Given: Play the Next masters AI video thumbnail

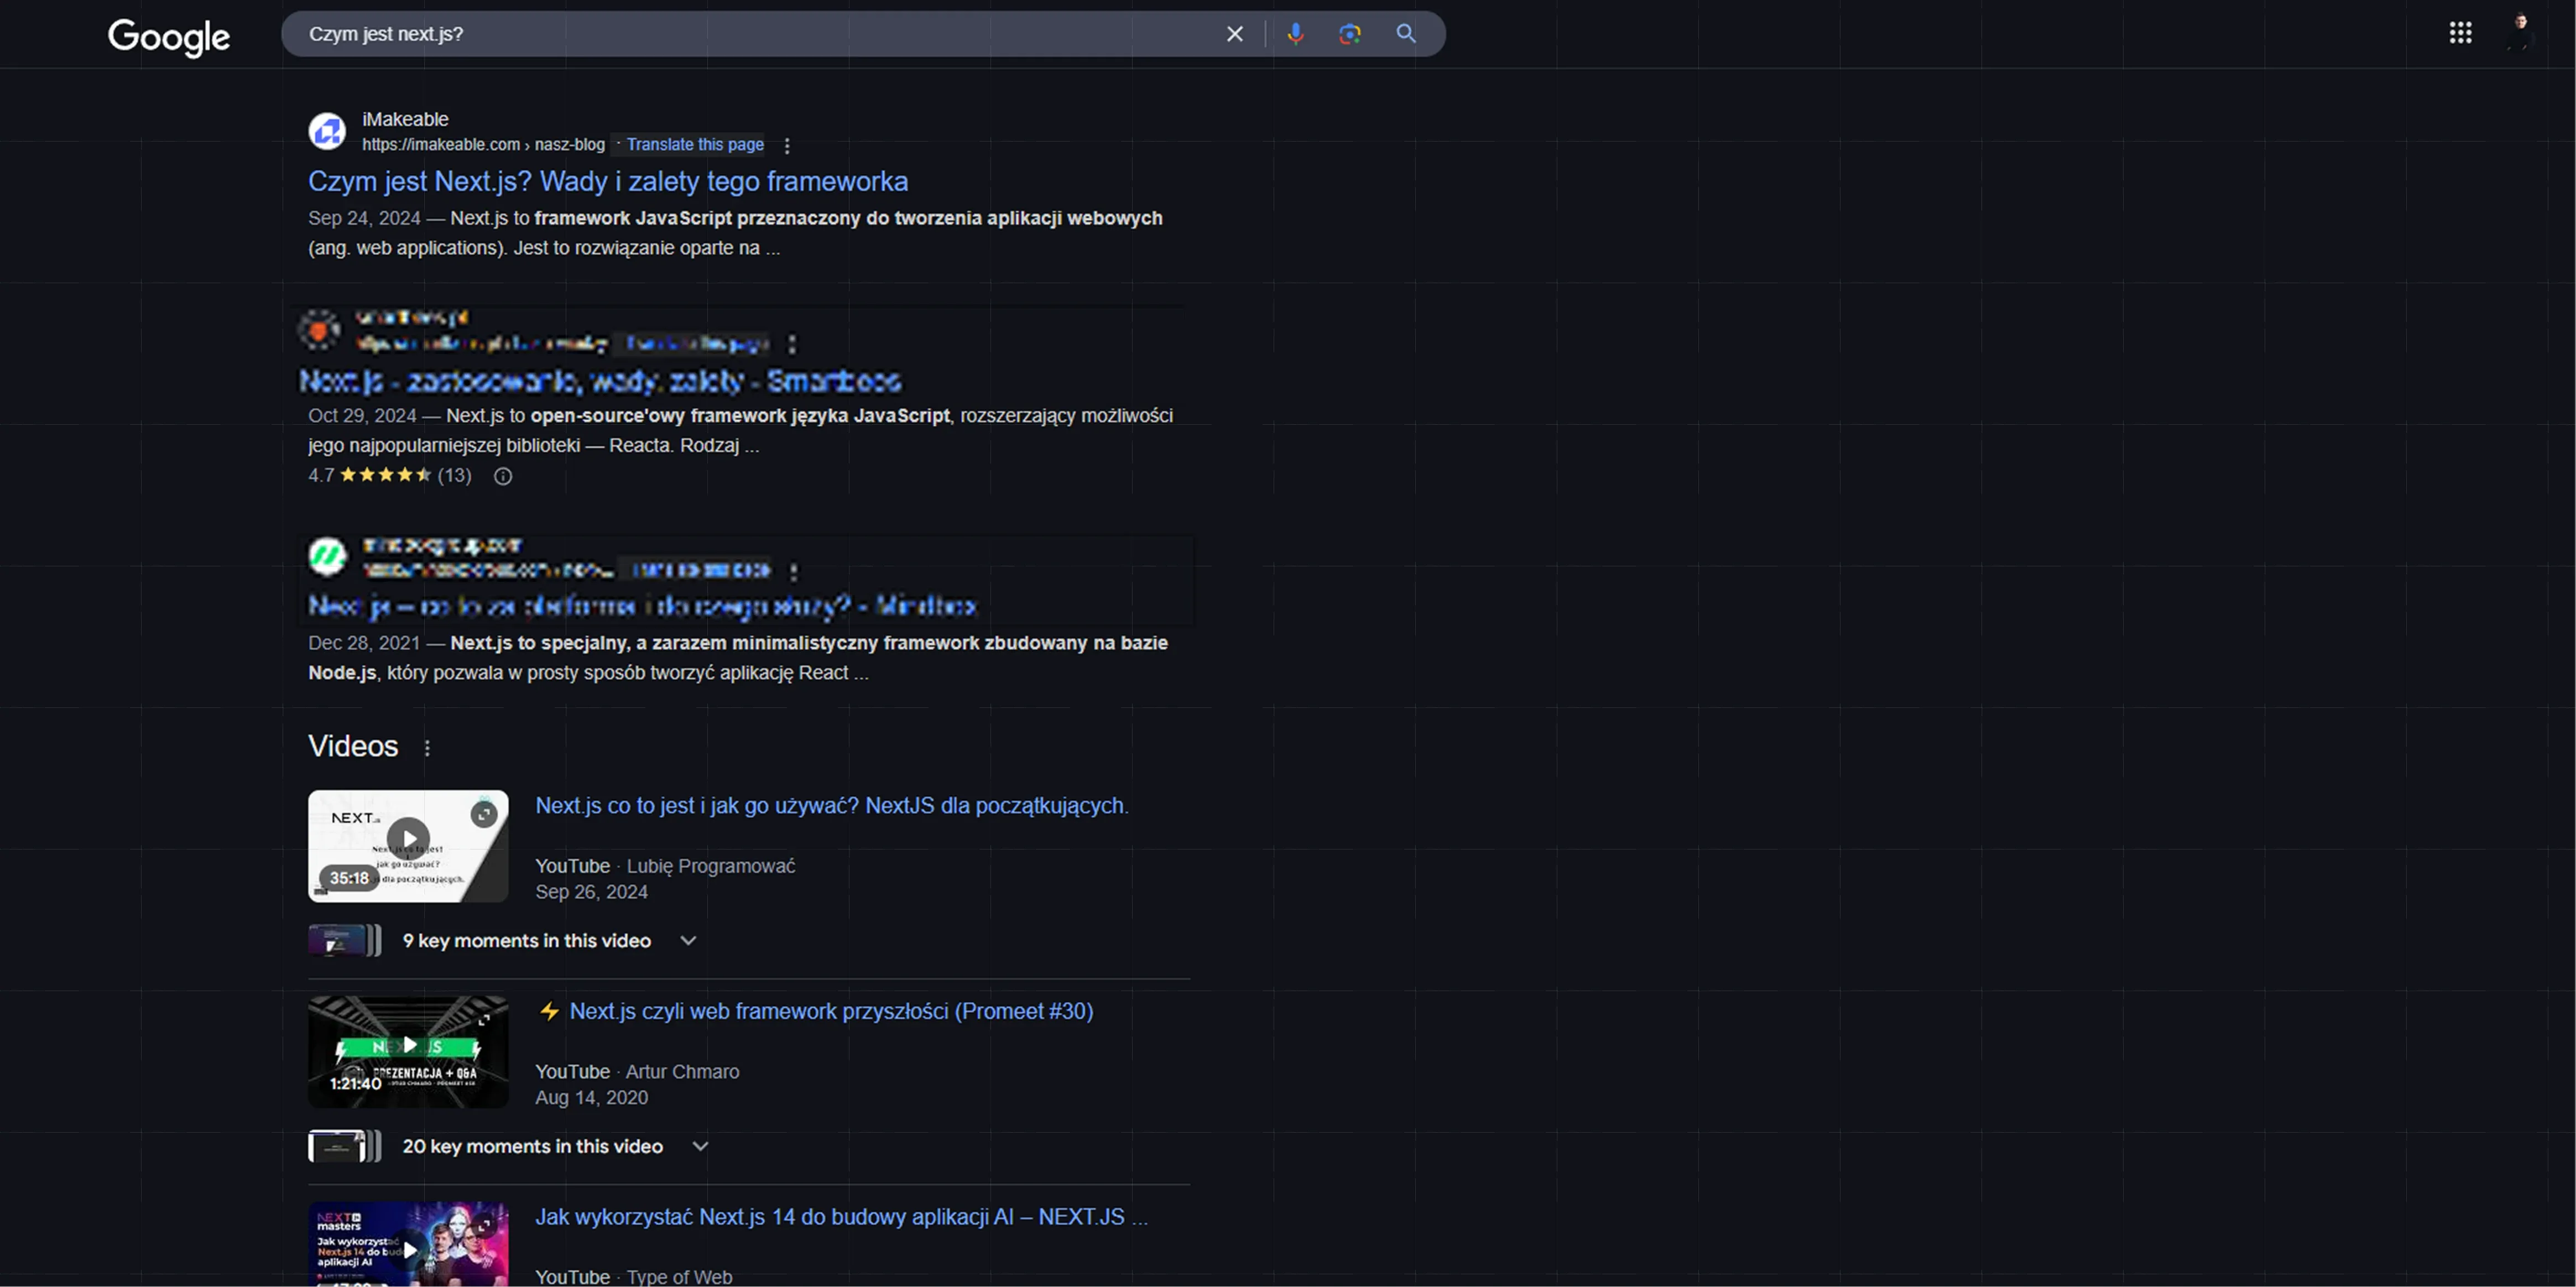Looking at the screenshot, I should [408, 1244].
